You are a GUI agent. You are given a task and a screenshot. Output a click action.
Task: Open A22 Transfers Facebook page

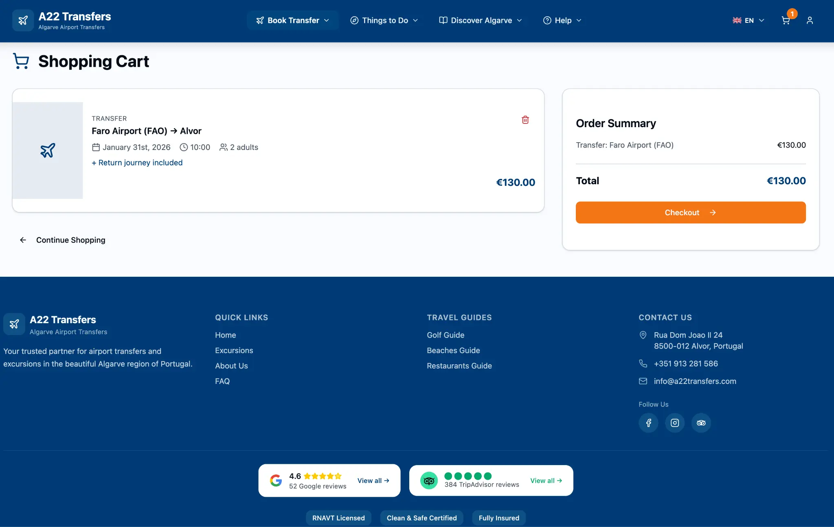(648, 423)
